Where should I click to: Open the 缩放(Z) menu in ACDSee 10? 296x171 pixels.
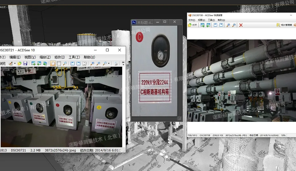[45, 57]
